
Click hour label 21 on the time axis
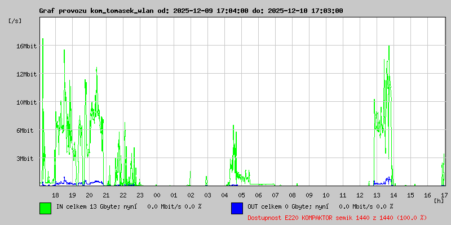(106, 195)
